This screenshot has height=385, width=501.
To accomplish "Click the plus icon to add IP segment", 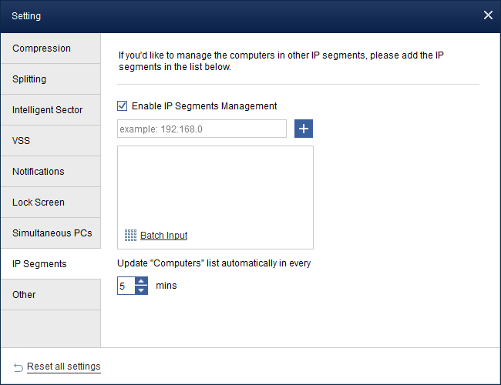I will pos(304,129).
